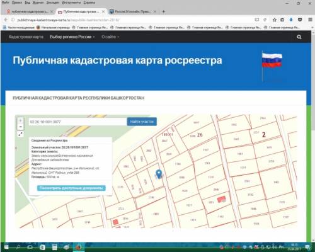Open the Вид menu

27,3
